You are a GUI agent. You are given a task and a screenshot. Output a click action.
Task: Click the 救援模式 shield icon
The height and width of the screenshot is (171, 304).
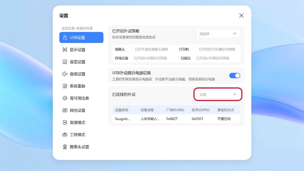[65, 123]
